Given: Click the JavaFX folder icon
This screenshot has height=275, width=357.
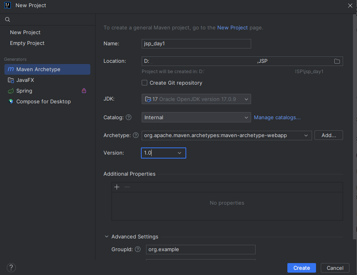Looking at the screenshot, I should pyautogui.click(x=11, y=80).
